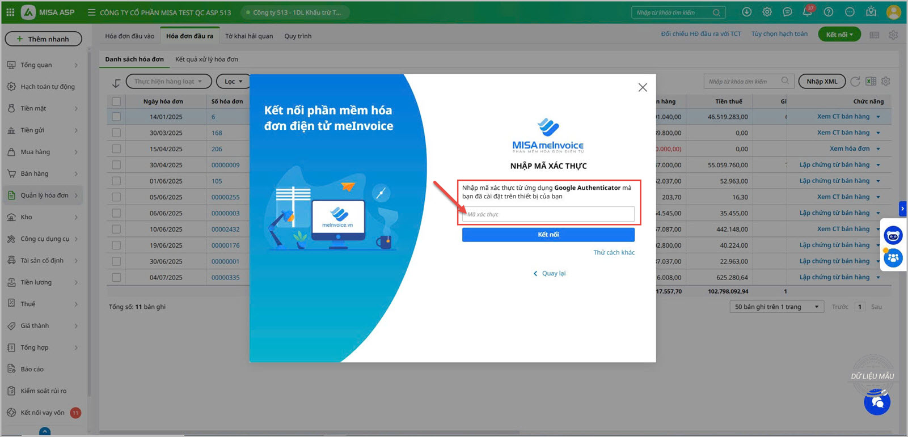Switch to Quy trình tab

(298, 36)
